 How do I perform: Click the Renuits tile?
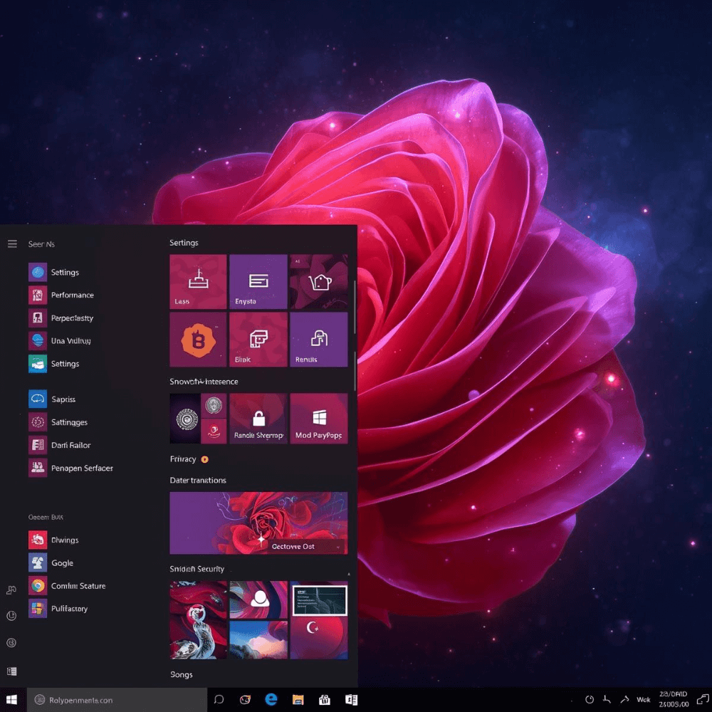click(319, 340)
